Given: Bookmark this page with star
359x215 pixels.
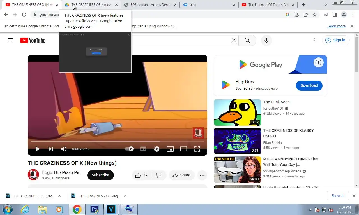Looking at the screenshot, I should pyautogui.click(x=315, y=15).
